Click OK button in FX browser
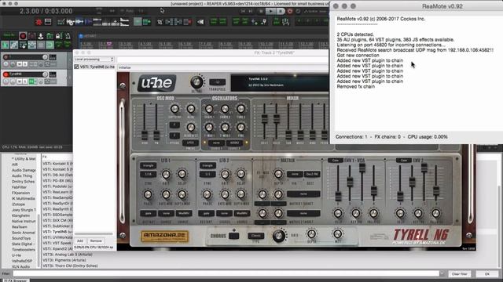 coord(487,274)
